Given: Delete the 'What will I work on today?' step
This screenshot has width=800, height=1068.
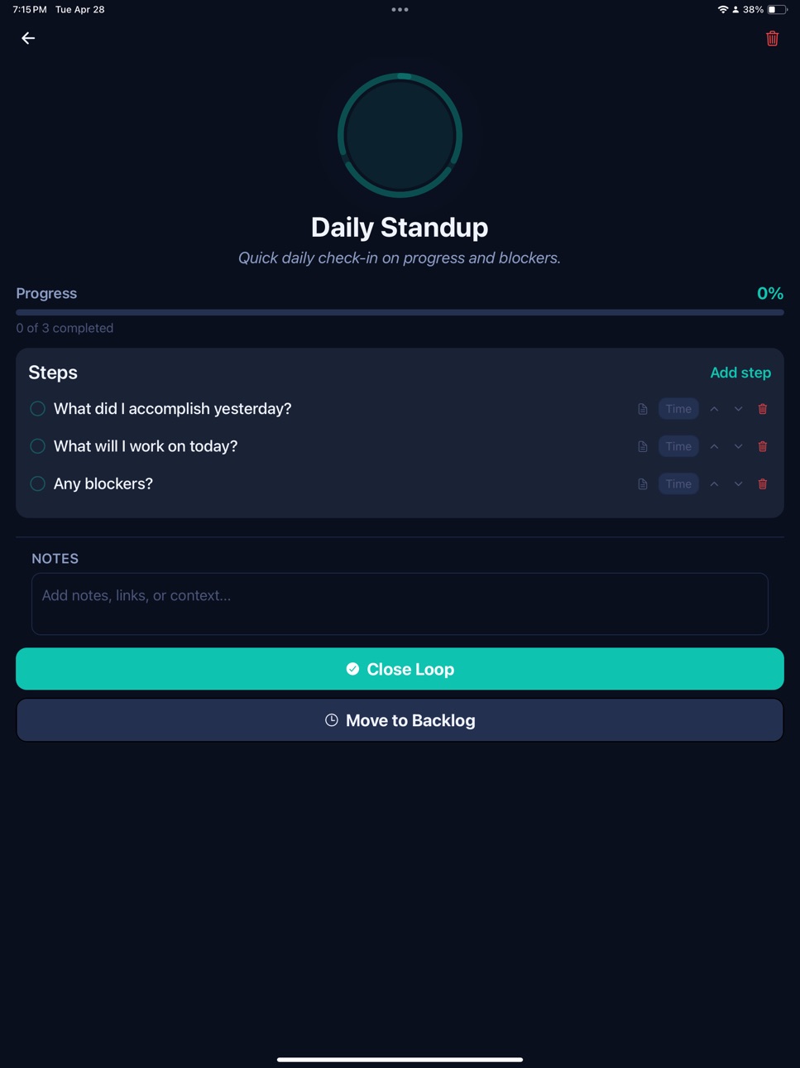Looking at the screenshot, I should click(763, 446).
